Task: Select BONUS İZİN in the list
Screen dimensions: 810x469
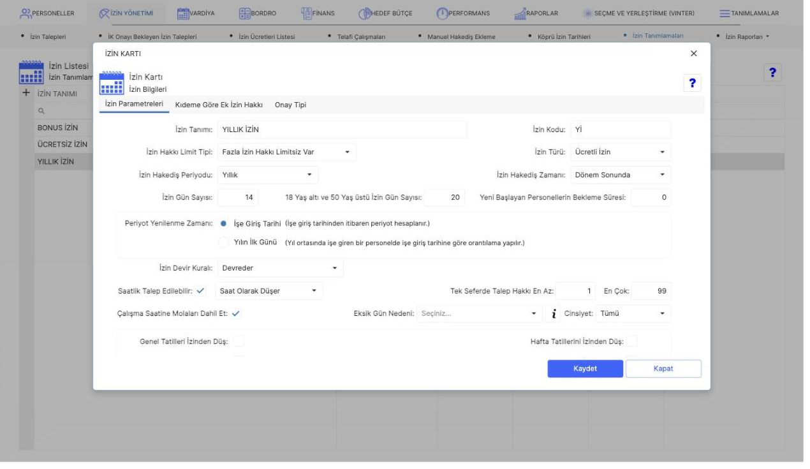Action: click(x=59, y=128)
